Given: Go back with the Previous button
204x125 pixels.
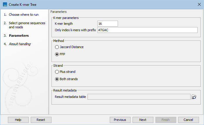Looking at the screenshot, I should pyautogui.click(x=120, y=120).
